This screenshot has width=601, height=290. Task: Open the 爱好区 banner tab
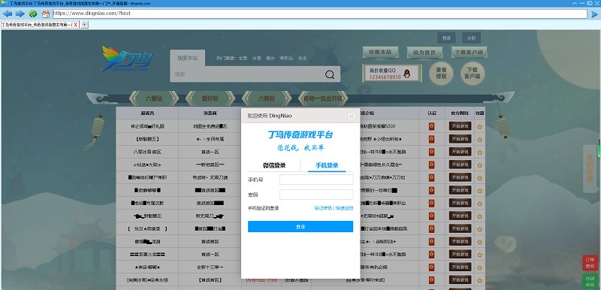coord(210,98)
